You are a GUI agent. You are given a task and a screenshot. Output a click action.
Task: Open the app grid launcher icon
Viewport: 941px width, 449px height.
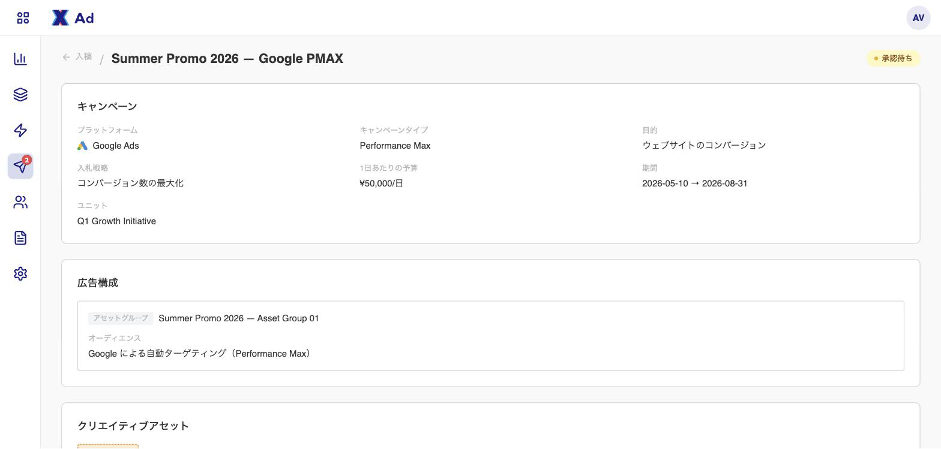tap(23, 18)
